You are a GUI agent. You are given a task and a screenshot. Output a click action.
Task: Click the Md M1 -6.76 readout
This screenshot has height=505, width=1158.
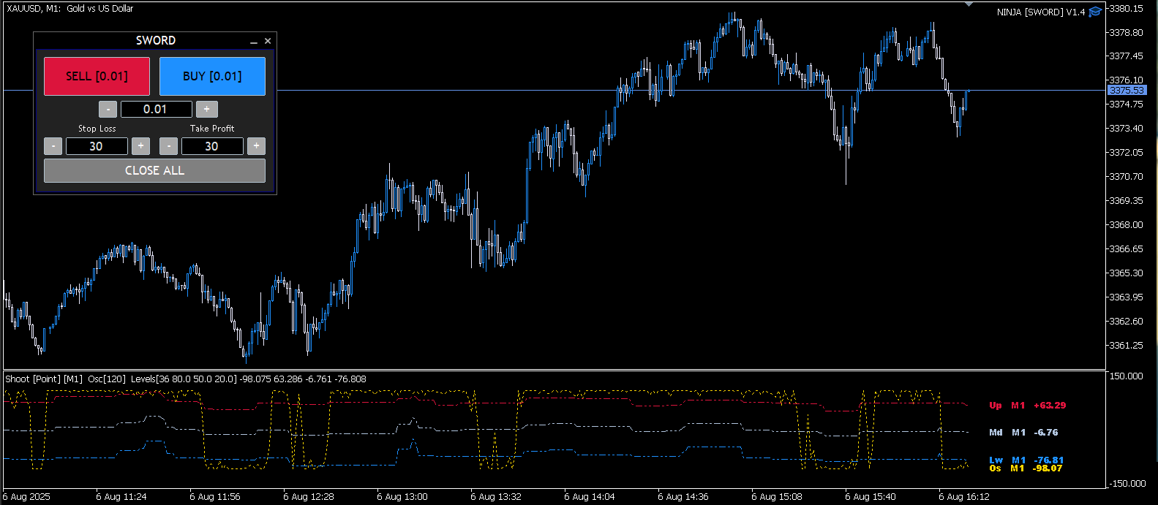(1023, 433)
